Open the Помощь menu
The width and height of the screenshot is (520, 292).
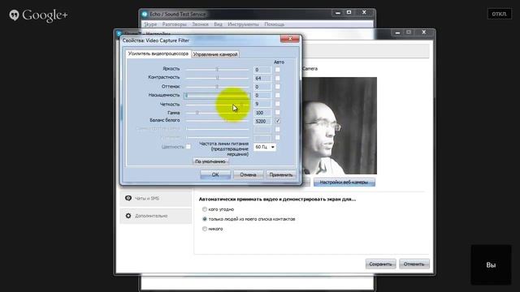(275, 24)
